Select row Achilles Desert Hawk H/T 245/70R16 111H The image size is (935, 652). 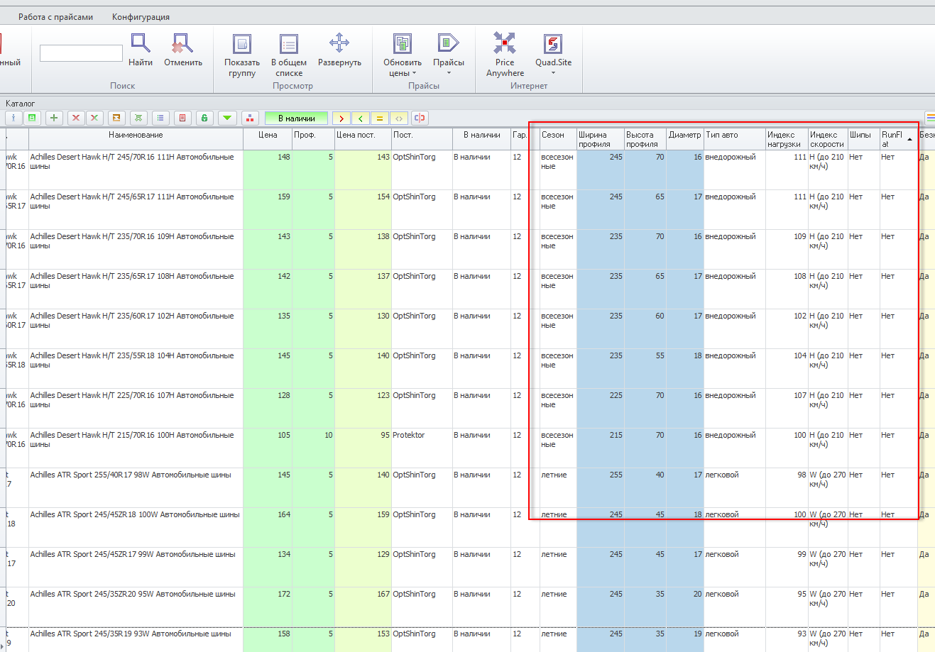[467, 170]
